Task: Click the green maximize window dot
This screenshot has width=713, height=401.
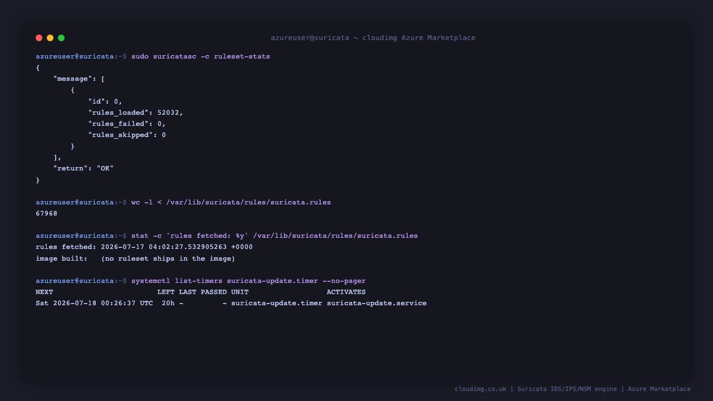Action: pos(61,38)
